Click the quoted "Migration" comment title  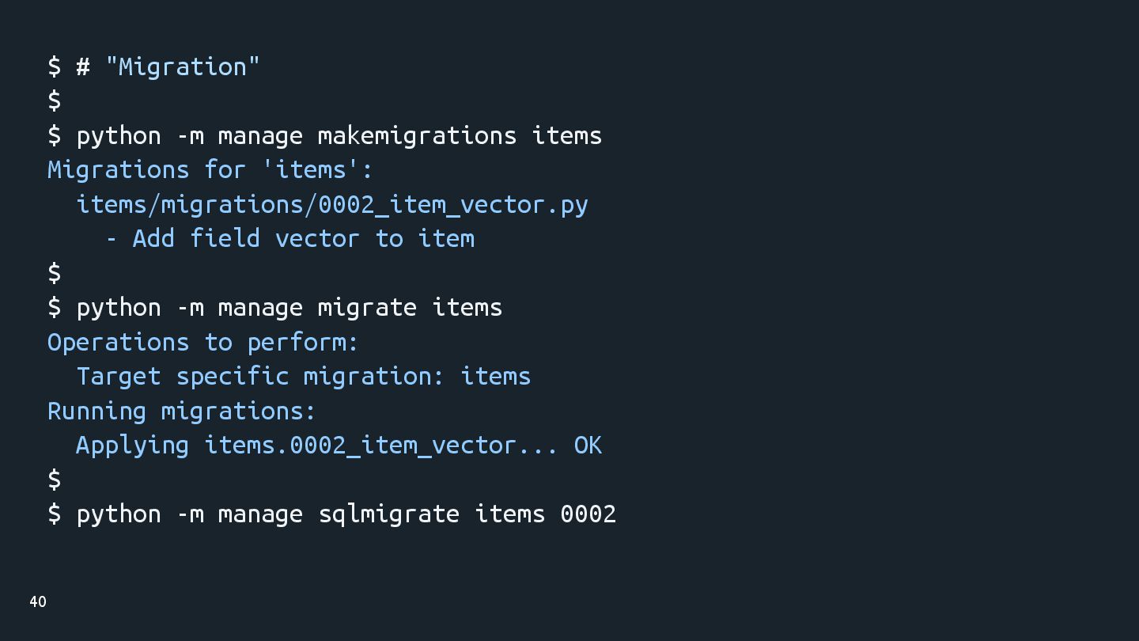coord(182,66)
